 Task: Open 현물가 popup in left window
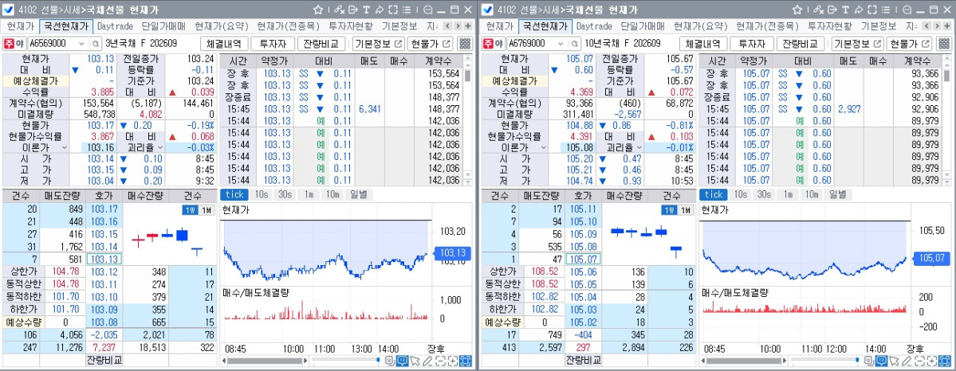pos(431,44)
